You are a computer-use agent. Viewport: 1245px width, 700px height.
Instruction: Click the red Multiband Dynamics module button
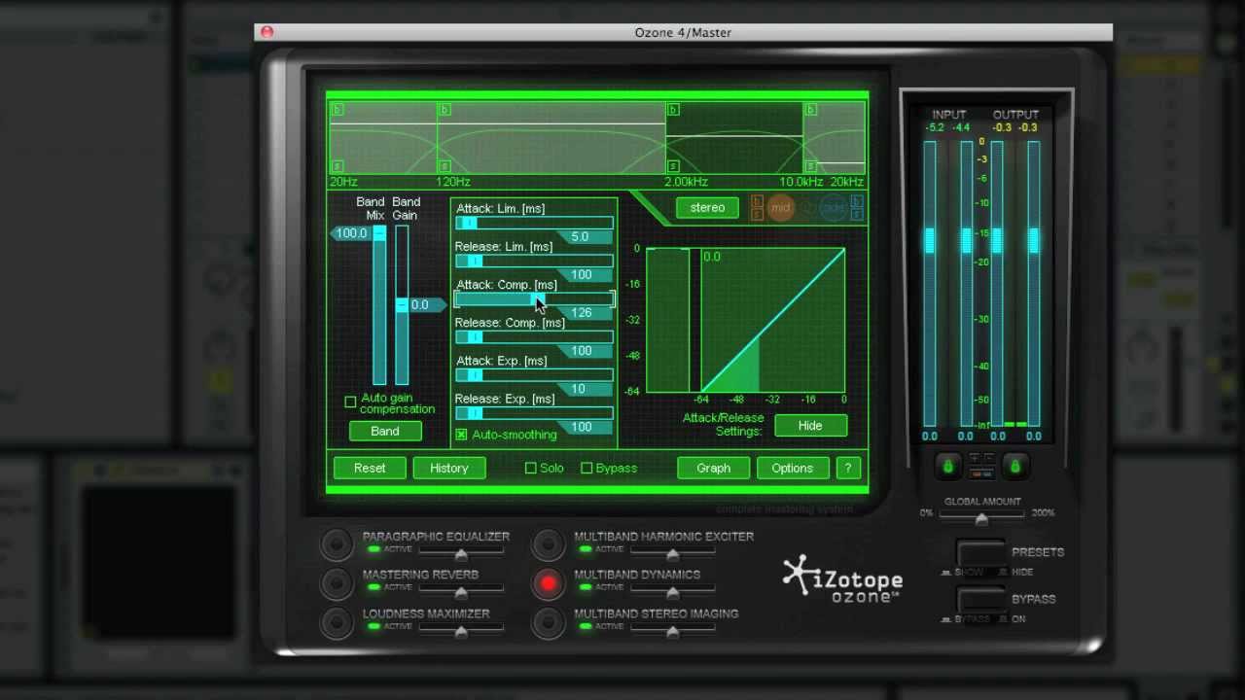pyautogui.click(x=549, y=583)
